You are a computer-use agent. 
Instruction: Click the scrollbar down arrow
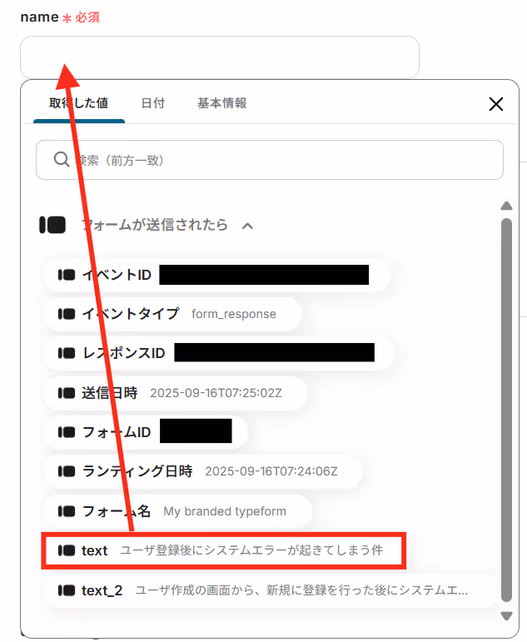tap(506, 616)
